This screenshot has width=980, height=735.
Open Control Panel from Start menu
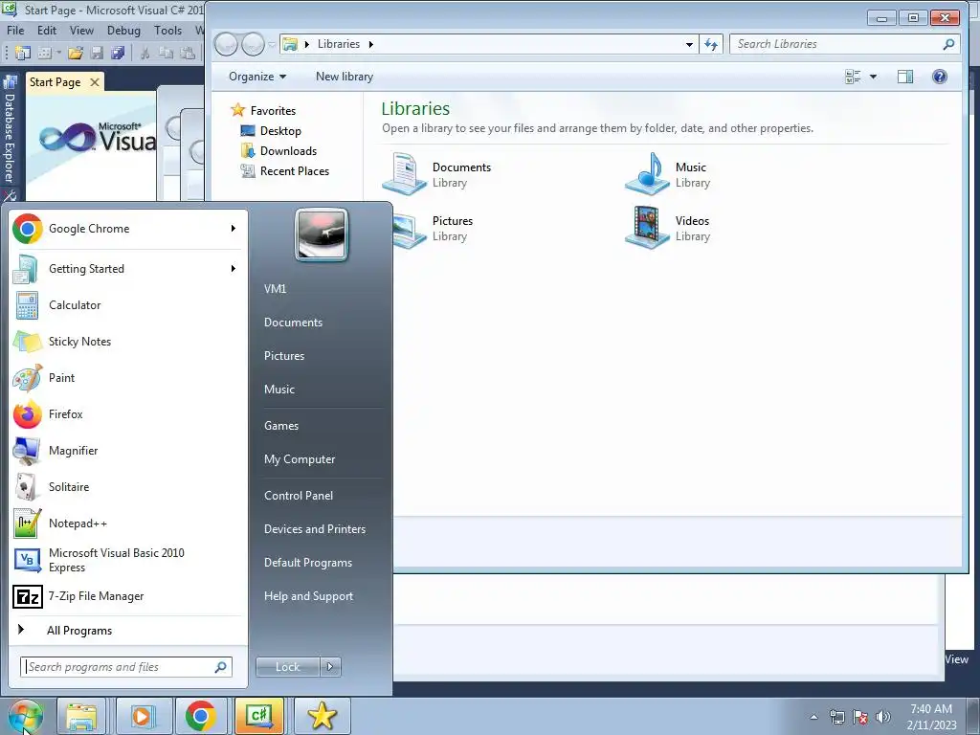coord(299,496)
